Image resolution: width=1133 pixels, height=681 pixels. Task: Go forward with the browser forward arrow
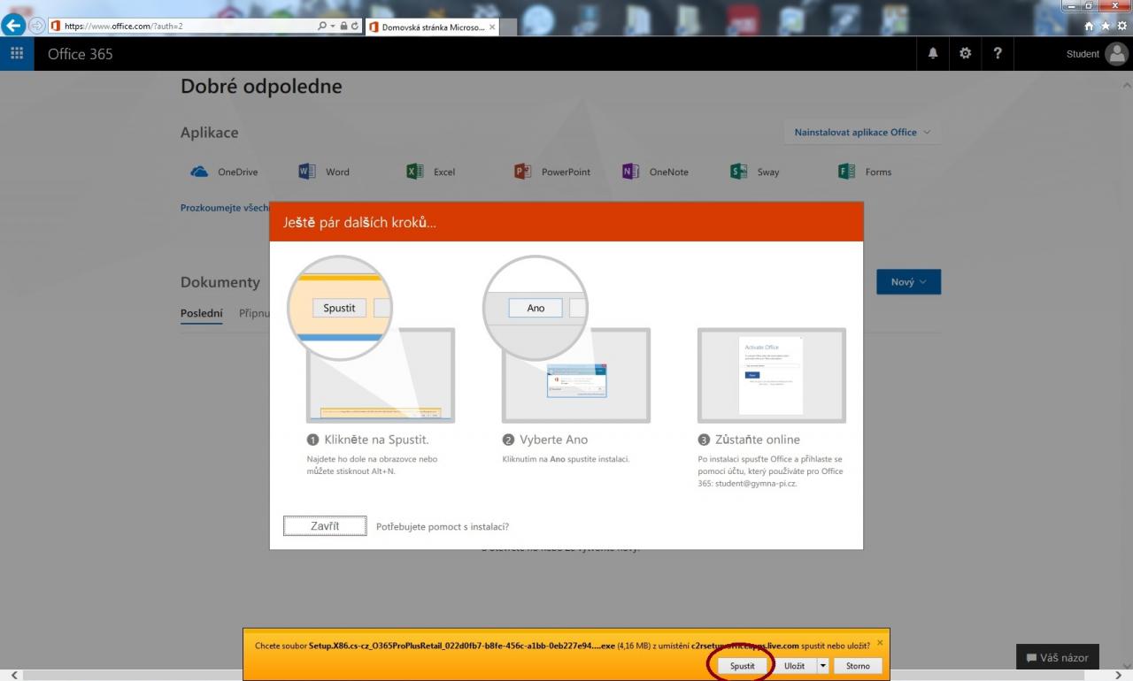coord(37,26)
